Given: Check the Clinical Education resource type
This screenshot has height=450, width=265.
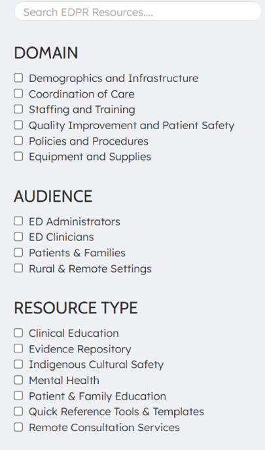Looking at the screenshot, I should [18, 333].
